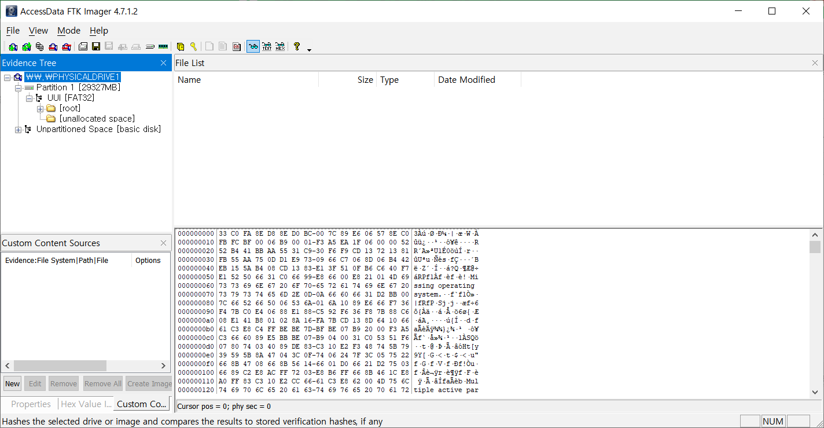Viewport: 824px width, 428px height.
Task: Click the New button
Action: pyautogui.click(x=12, y=383)
